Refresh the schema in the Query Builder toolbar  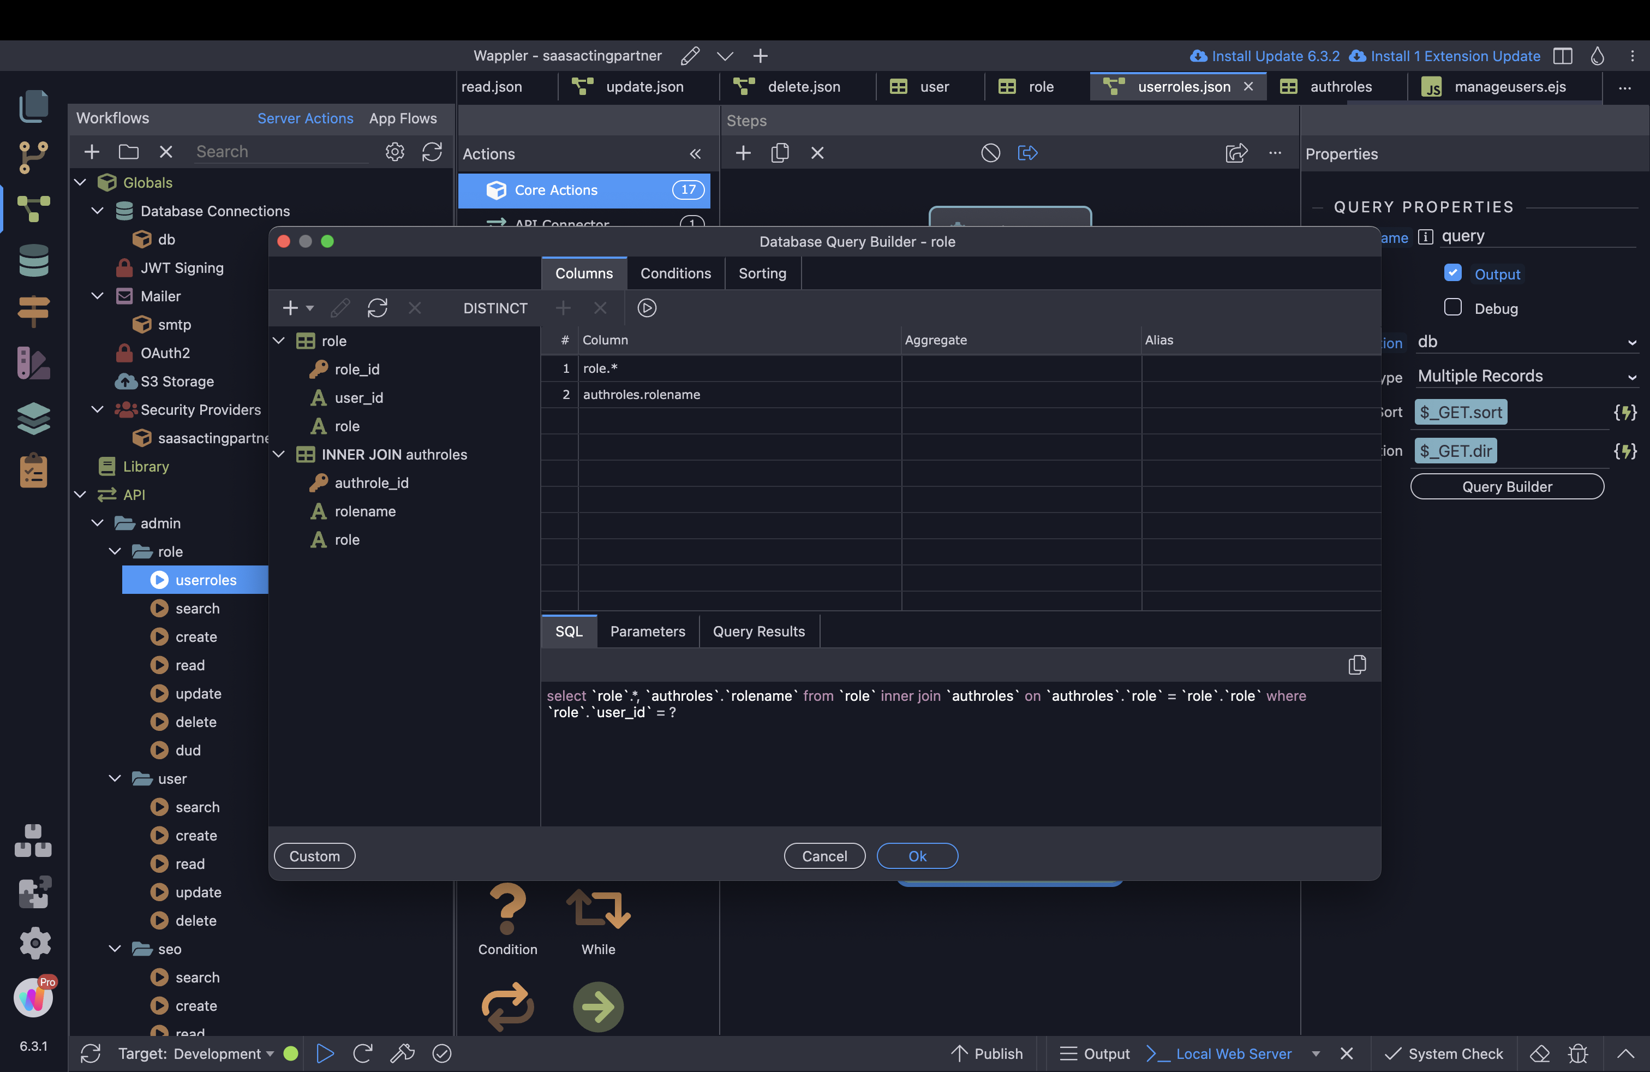(377, 307)
